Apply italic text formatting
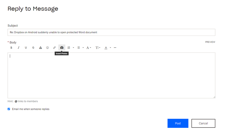229x131 pixels. pos(19,48)
